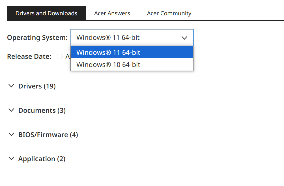
Task: Click the chevron beside BIOS/Firmware (4)
Action: [x=11, y=134]
